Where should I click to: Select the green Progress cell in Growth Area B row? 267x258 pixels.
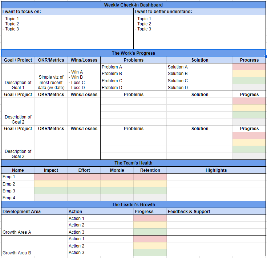pos(150,253)
